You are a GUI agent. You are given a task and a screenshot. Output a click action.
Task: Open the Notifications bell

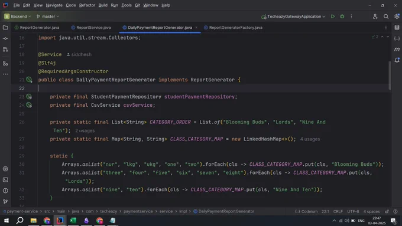[x=397, y=60]
